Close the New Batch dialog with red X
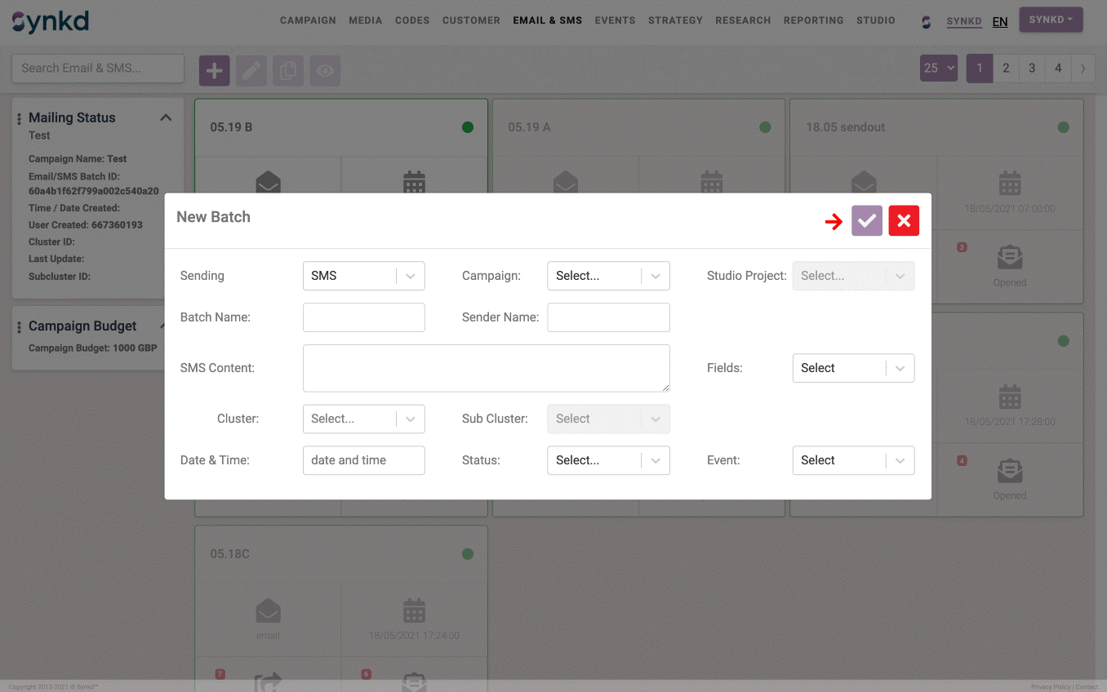This screenshot has height=692, width=1107. pos(904,220)
